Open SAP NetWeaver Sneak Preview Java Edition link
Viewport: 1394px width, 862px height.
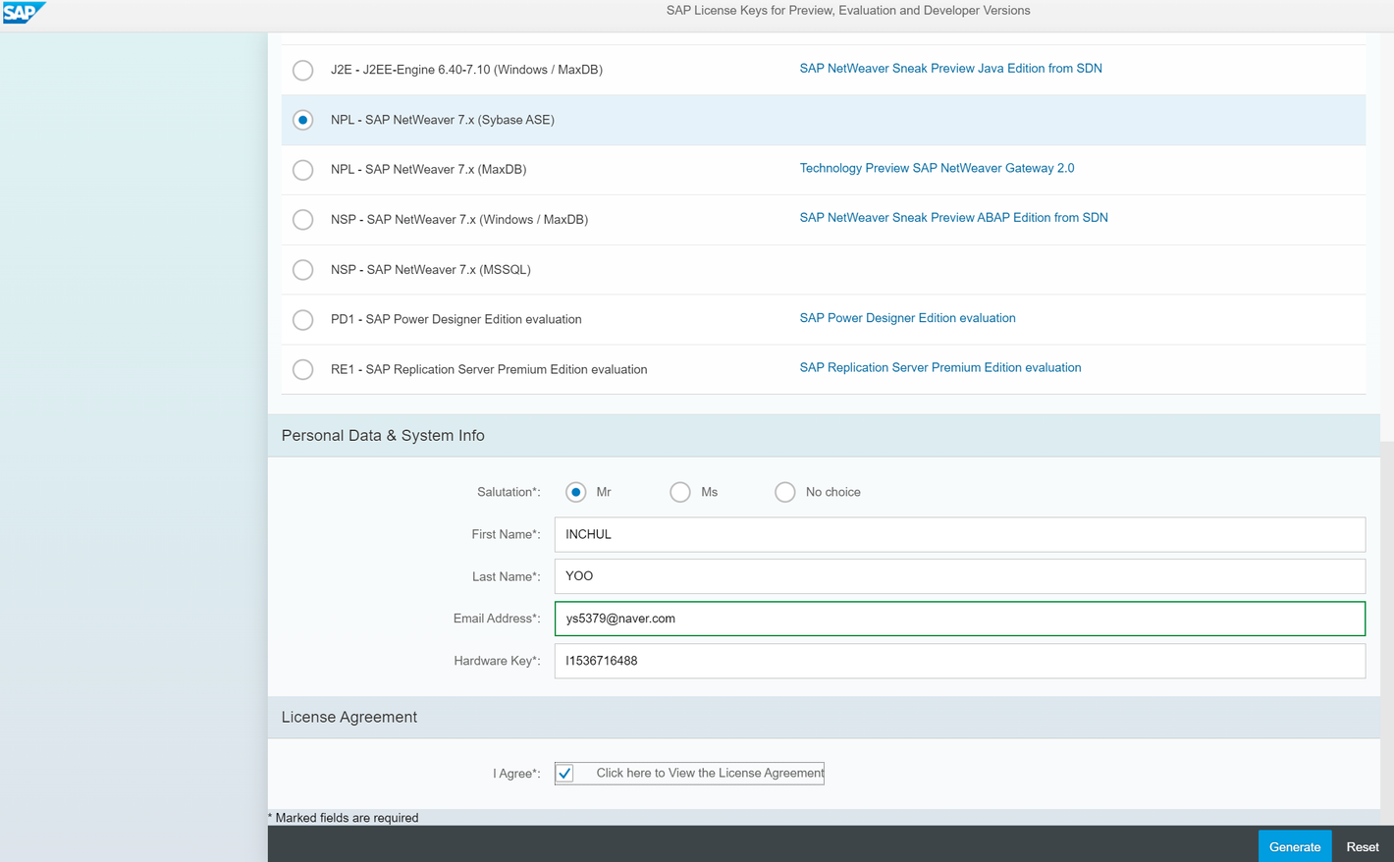pos(950,69)
